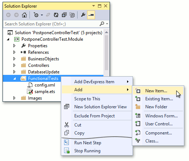Toggle the Preview Selected Items button
The width and height of the screenshot is (189, 161).
pyautogui.click(x=91, y=15)
